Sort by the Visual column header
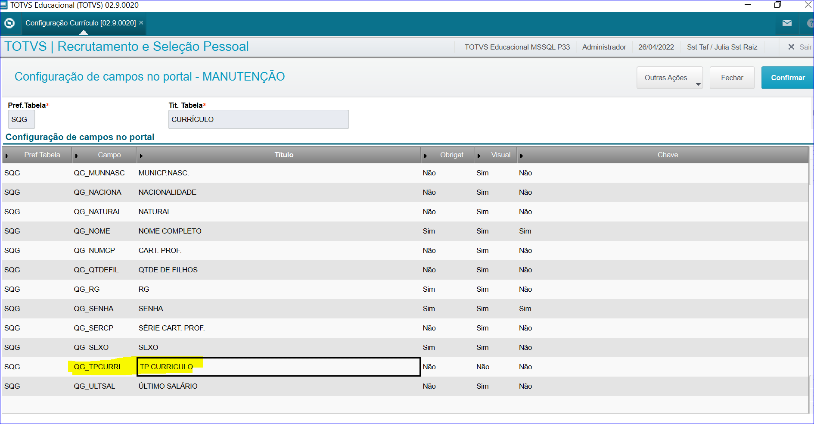 [x=496, y=155]
